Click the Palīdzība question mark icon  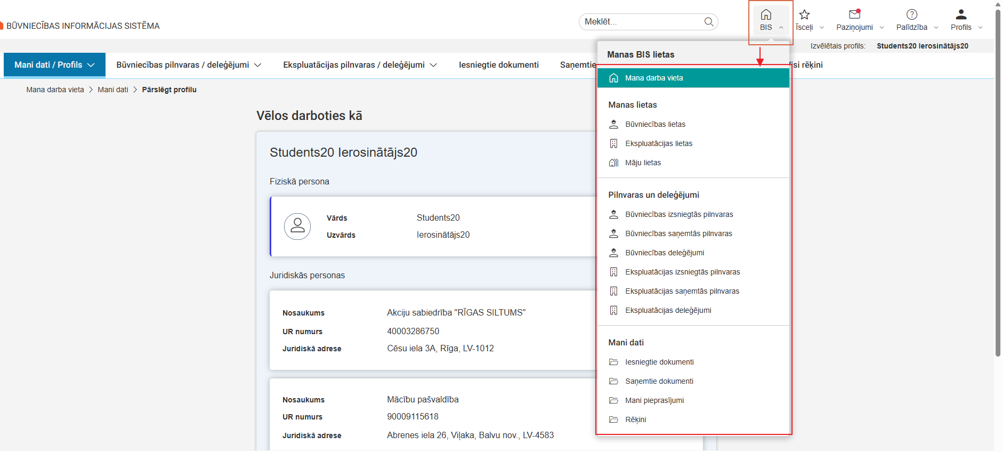(911, 15)
